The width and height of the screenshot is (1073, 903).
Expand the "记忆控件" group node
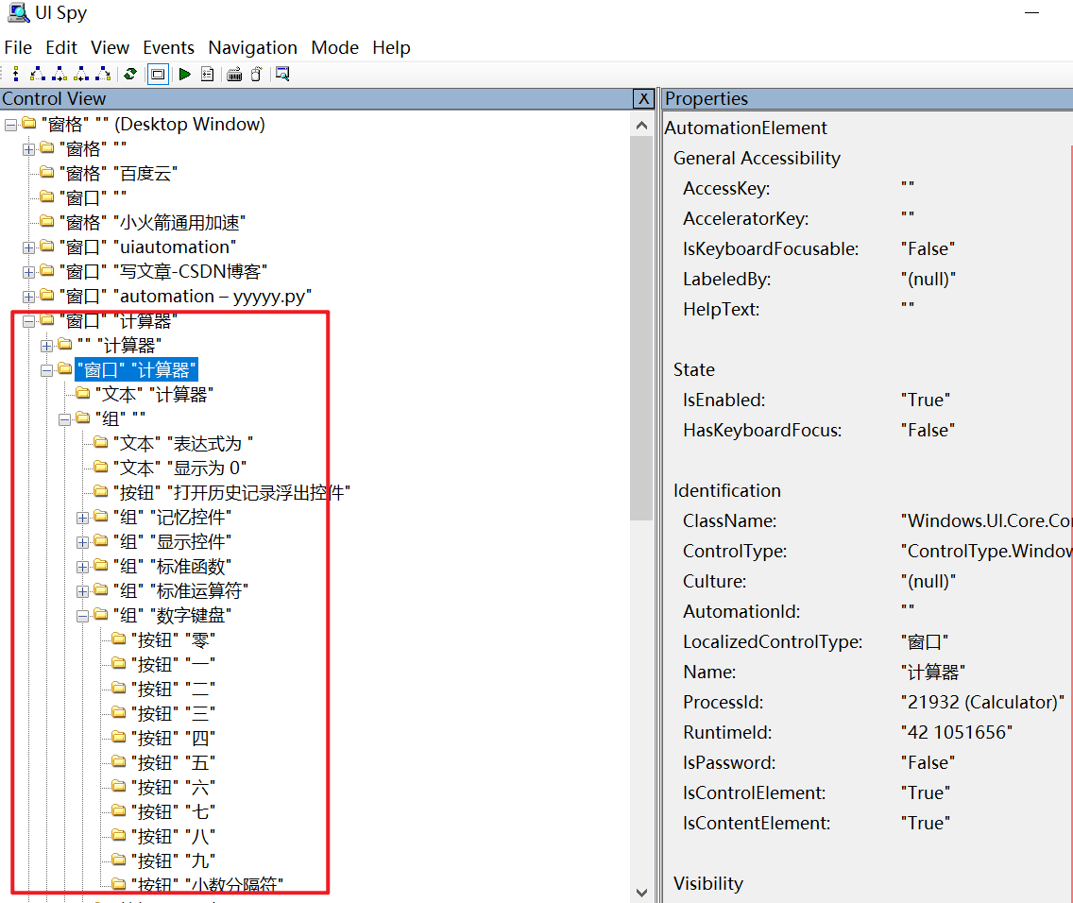[x=82, y=517]
